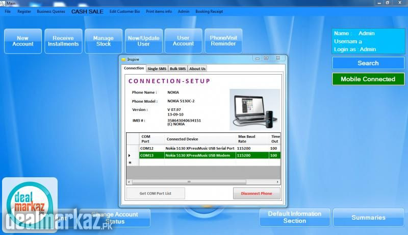Switch to the Bulk SMS tab
The image size is (408, 235).
click(x=177, y=69)
